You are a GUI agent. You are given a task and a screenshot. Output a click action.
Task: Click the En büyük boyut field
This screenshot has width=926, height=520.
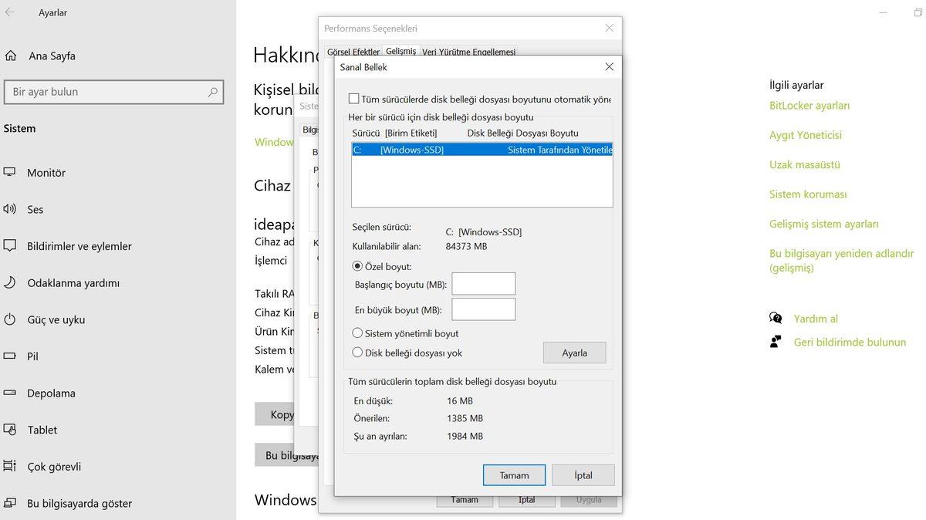click(x=483, y=309)
